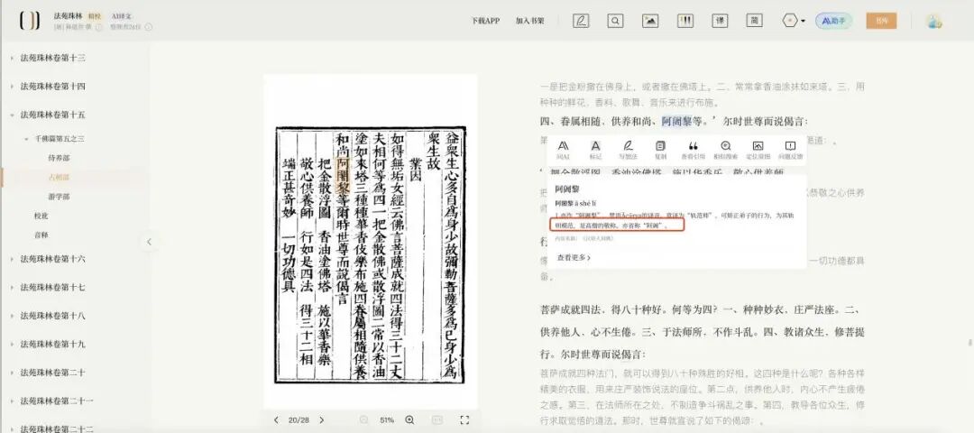Click 加入书架 to add to bookshelf
This screenshot has width=974, height=433.
(x=529, y=21)
